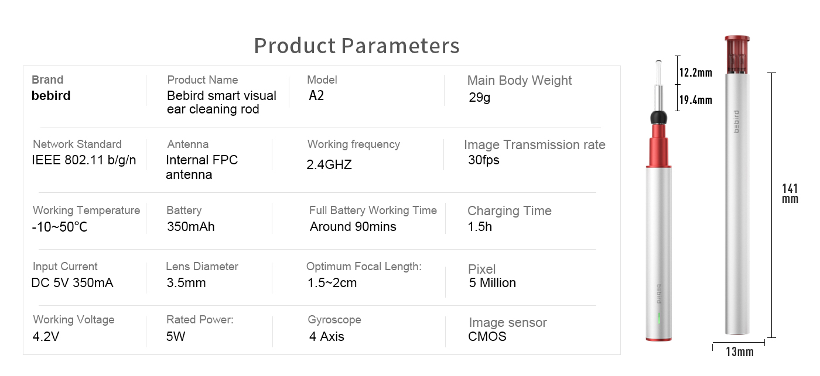Select the 3.5mm lens diameter value
Viewport: 820px width, 376px height.
pos(186,283)
